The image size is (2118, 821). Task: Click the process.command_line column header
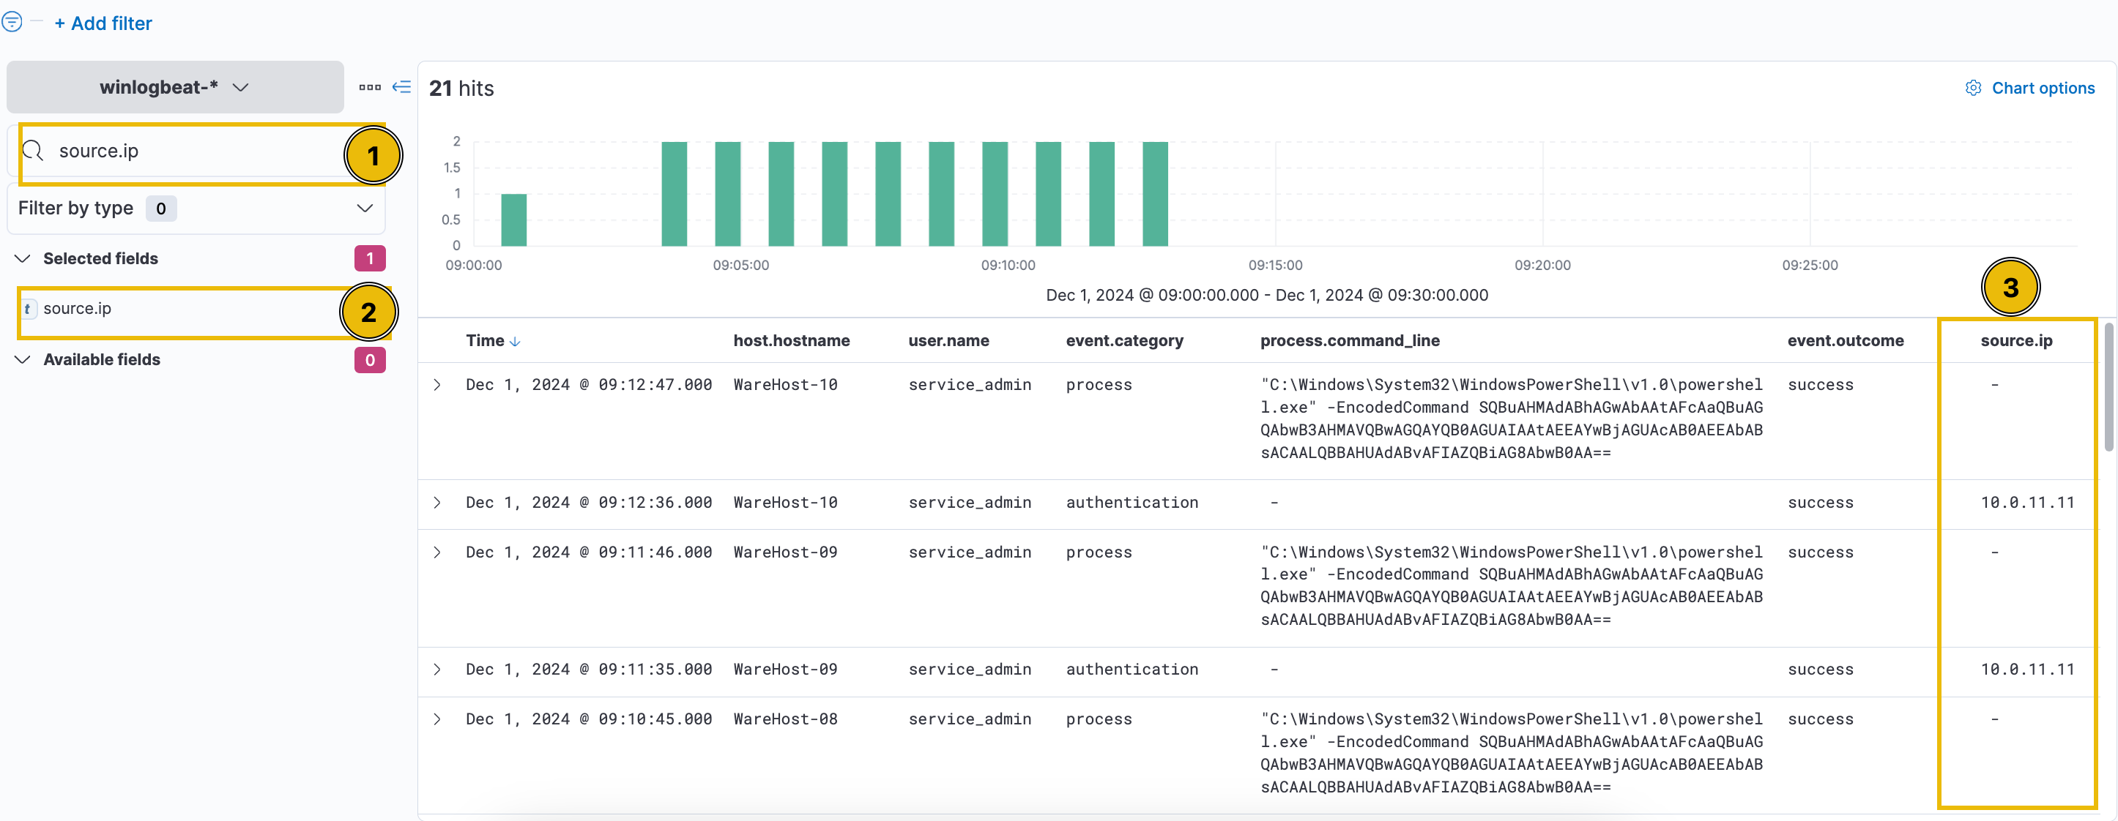(1349, 341)
